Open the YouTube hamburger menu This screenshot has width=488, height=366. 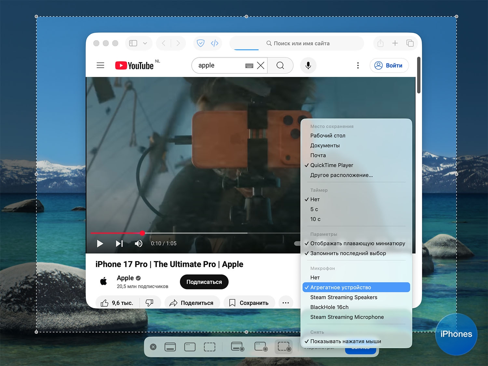(101, 66)
